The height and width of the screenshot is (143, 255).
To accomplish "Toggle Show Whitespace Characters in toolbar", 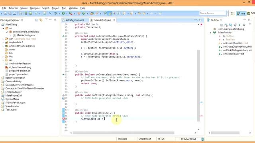I will (119, 13).
